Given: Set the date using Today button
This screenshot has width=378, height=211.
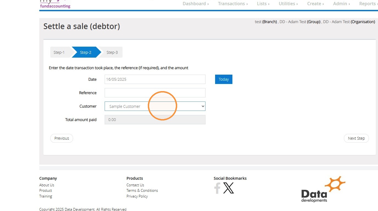Looking at the screenshot, I should tap(224, 79).
